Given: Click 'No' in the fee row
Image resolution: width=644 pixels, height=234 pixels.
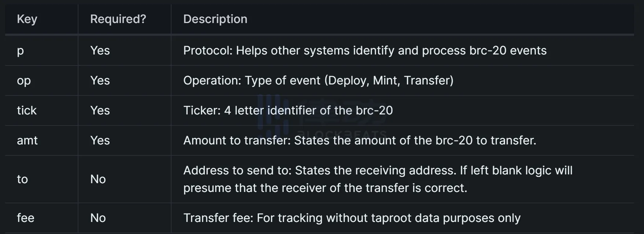Looking at the screenshot, I should pyautogui.click(x=98, y=218).
